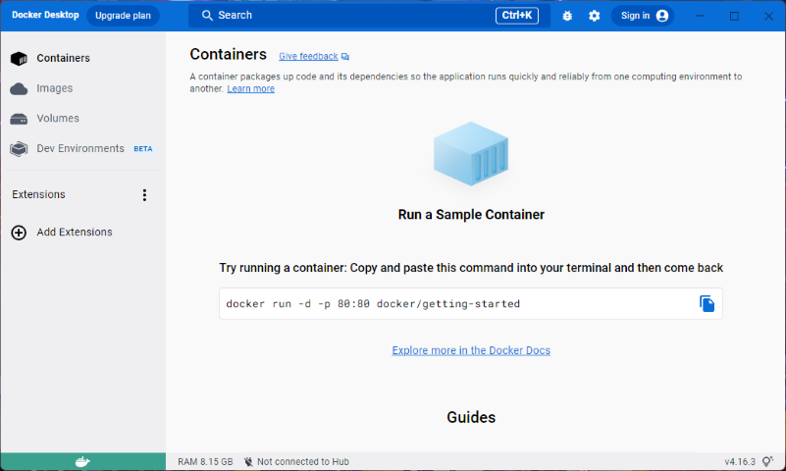Screen dimensions: 786x471
Task: Click the feedback speech bubble icon
Action: tap(344, 57)
